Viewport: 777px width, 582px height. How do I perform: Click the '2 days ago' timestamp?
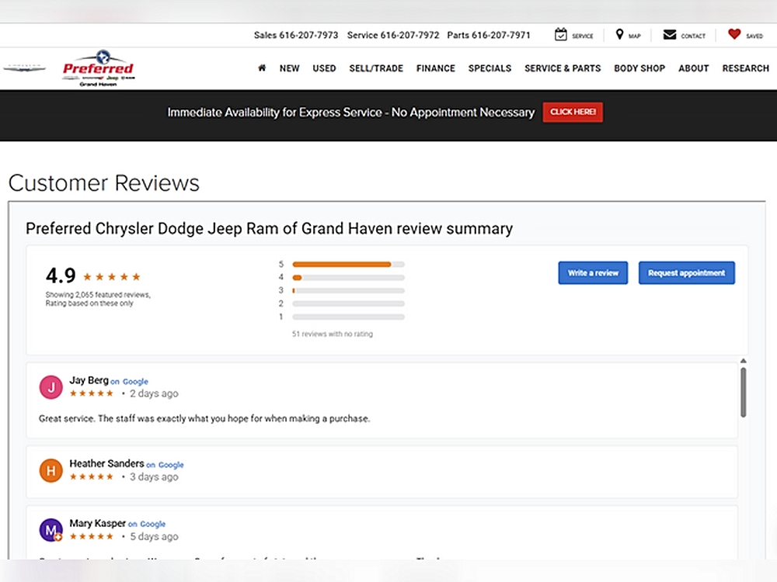154,393
